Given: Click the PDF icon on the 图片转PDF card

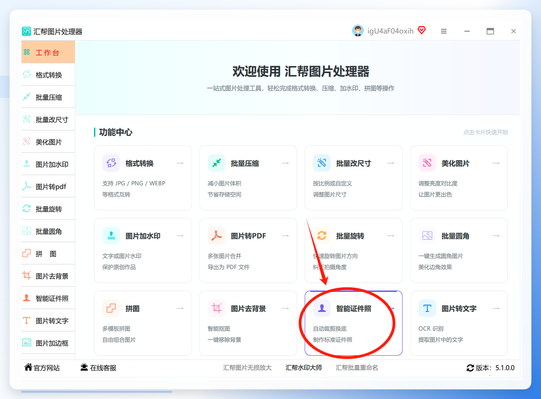Looking at the screenshot, I should [216, 236].
